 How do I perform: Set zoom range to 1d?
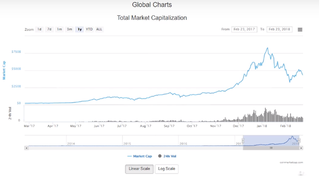(40, 29)
